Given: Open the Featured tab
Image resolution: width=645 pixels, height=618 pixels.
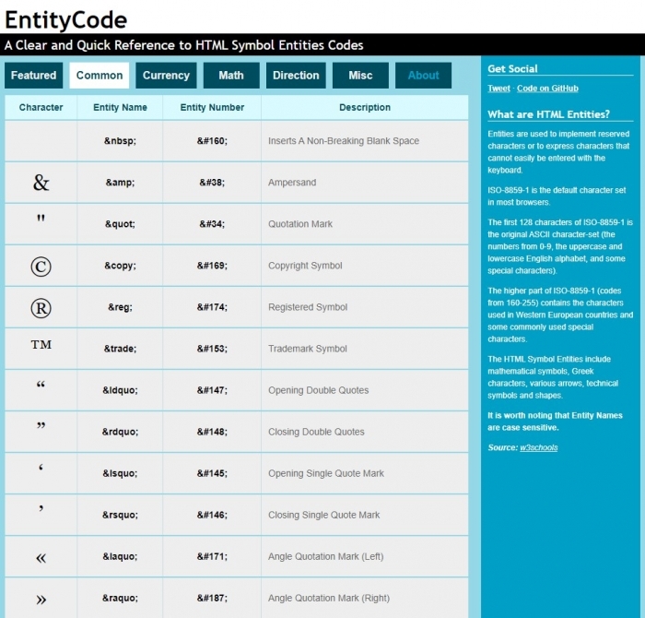Looking at the screenshot, I should [x=34, y=76].
